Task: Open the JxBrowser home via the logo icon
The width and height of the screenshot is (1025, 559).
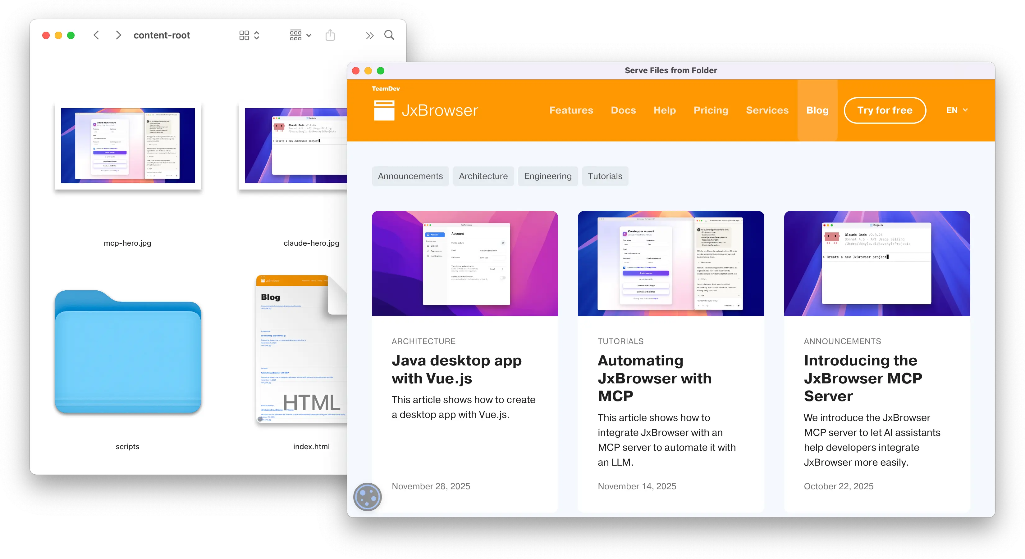Action: coord(385,110)
